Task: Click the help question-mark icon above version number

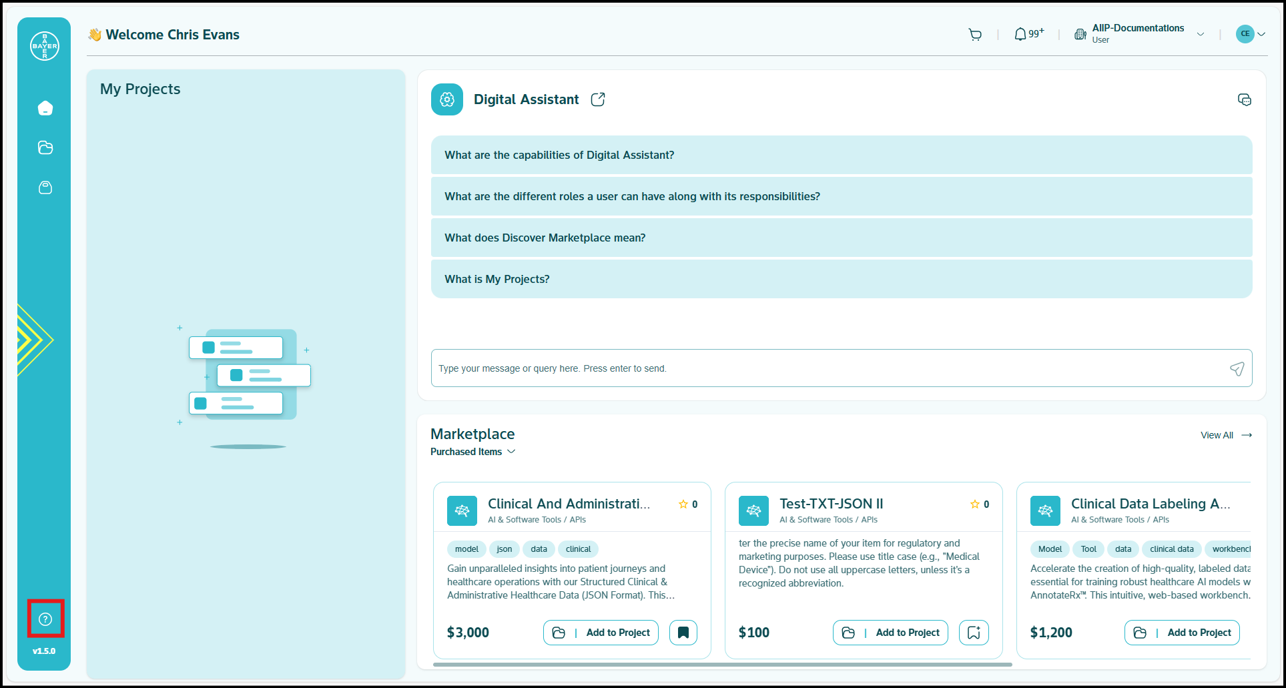Action: tap(45, 619)
